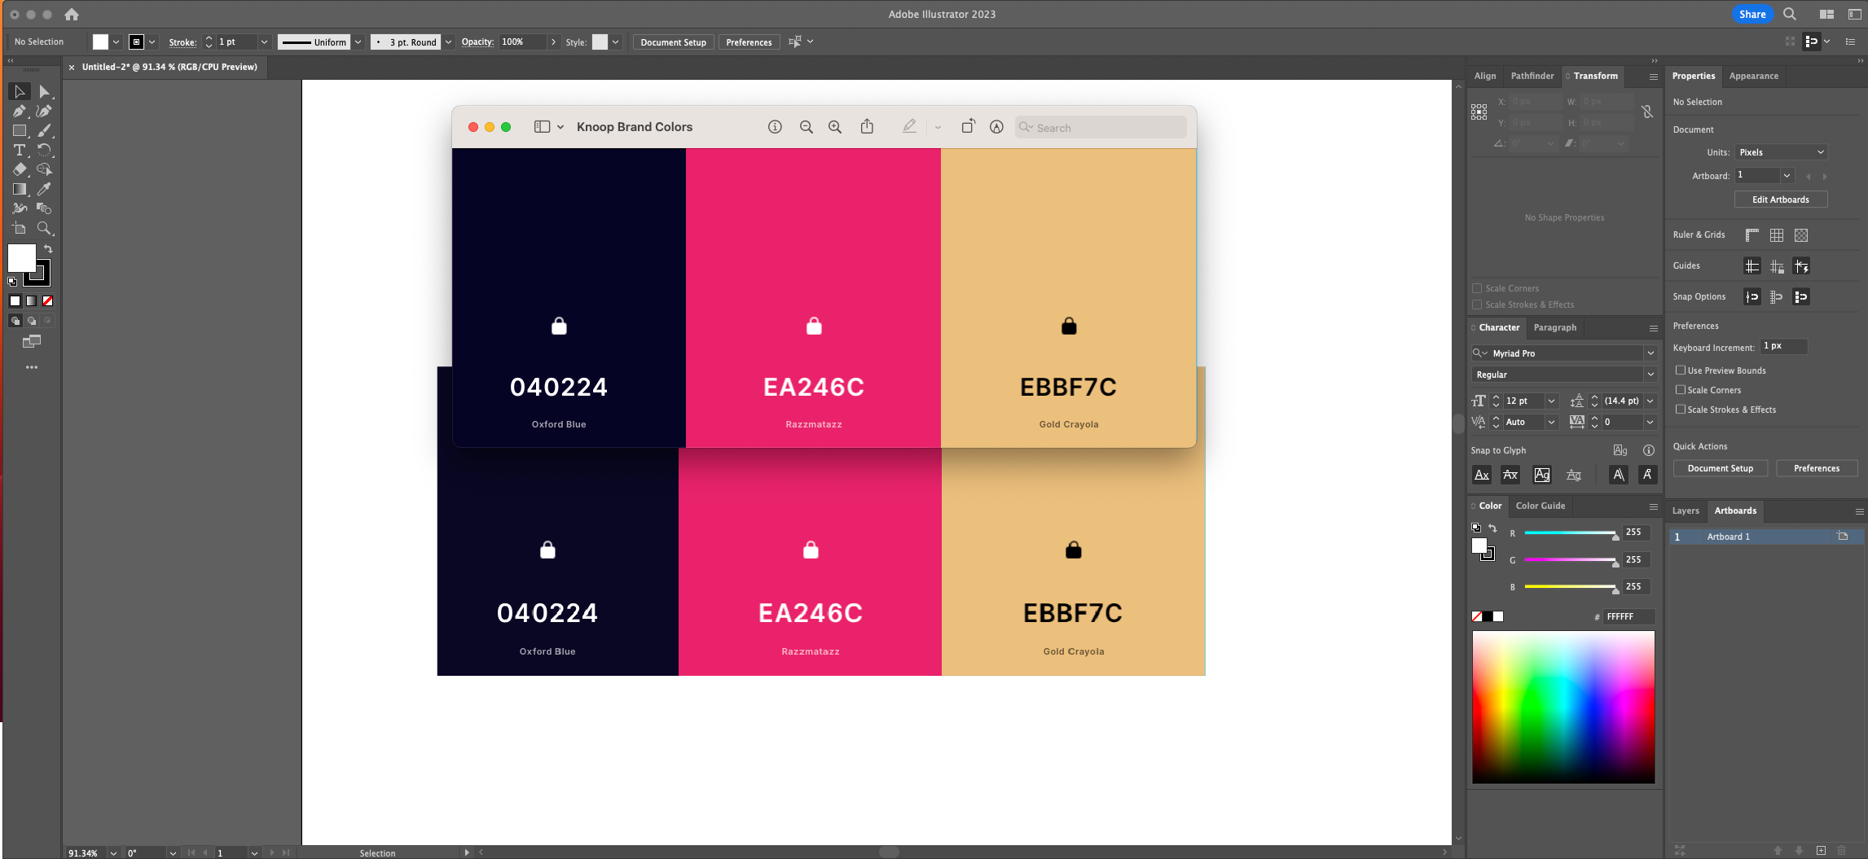The width and height of the screenshot is (1868, 859).
Task: Open the Appearance panel tab
Action: [1753, 76]
